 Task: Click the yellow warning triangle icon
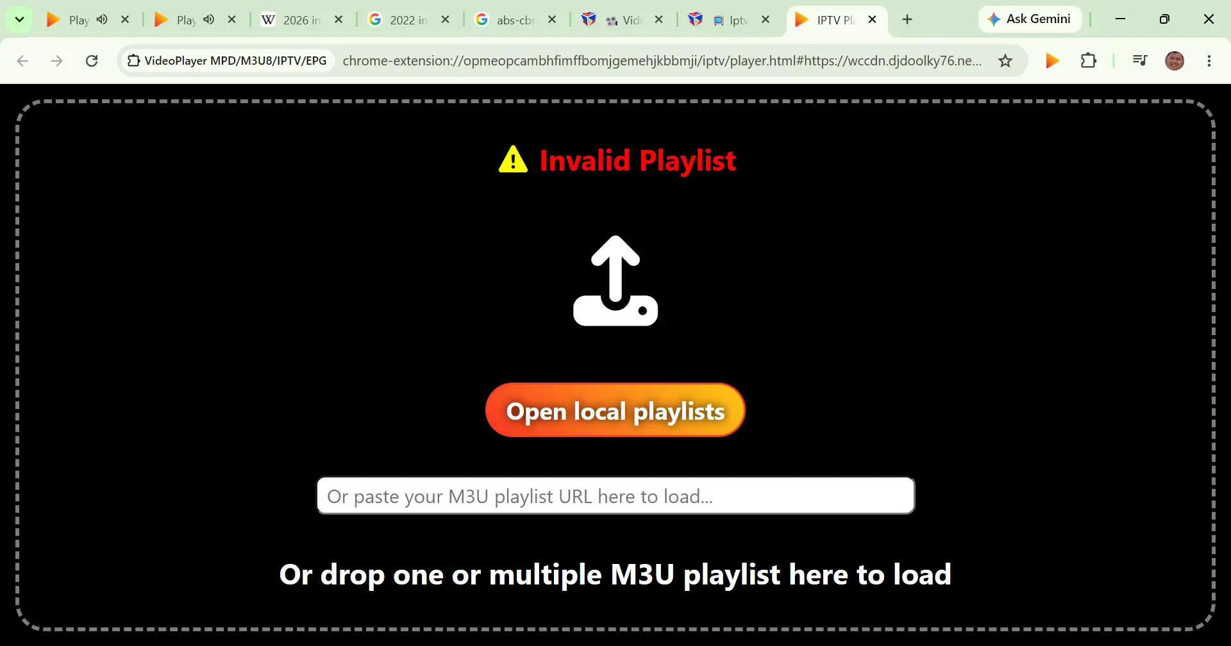click(513, 160)
